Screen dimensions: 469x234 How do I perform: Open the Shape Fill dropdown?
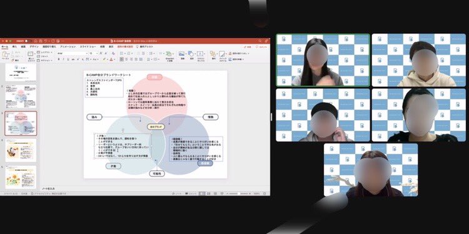238,53
